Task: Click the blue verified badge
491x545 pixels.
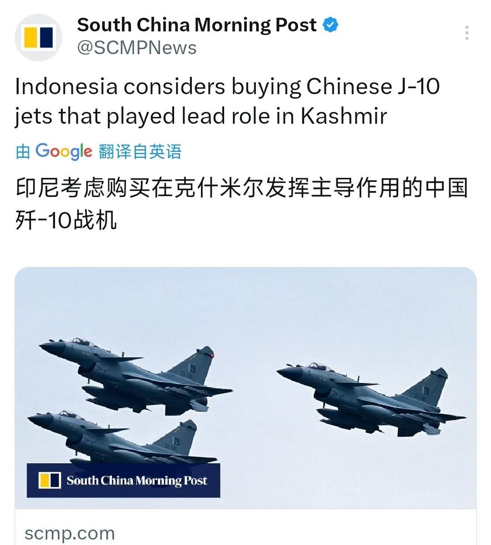Action: 330,25
